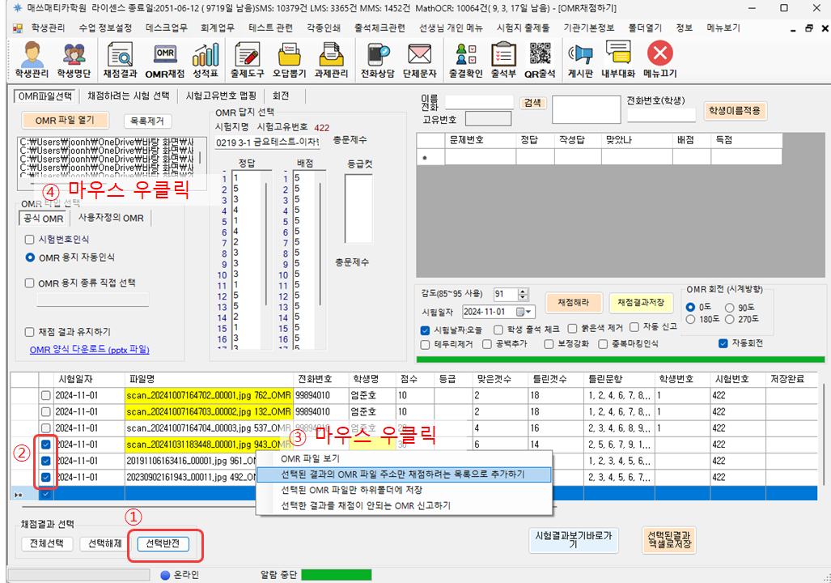Viewport: 831px width, 583px height.
Task: Click the 이름 input field
Action: coord(478,102)
